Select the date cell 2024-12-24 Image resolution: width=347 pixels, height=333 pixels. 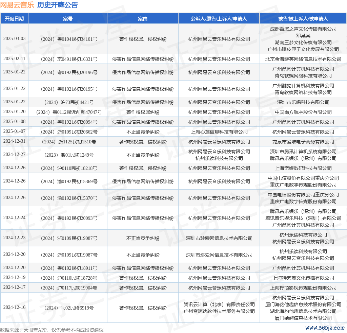[x=14, y=217]
